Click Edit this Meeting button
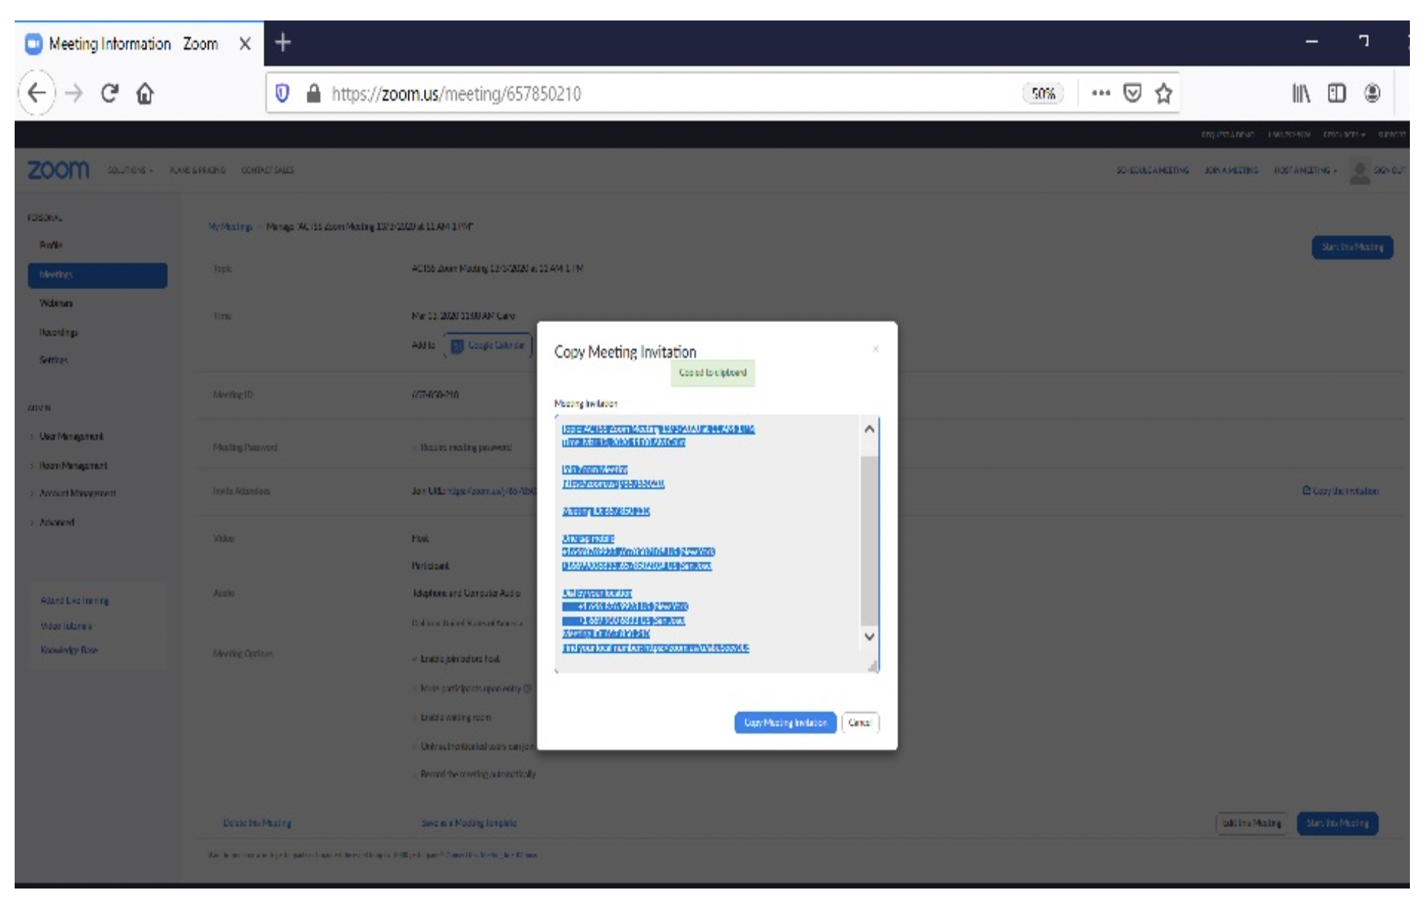Screen dimensions: 1426x909 coord(1252,823)
